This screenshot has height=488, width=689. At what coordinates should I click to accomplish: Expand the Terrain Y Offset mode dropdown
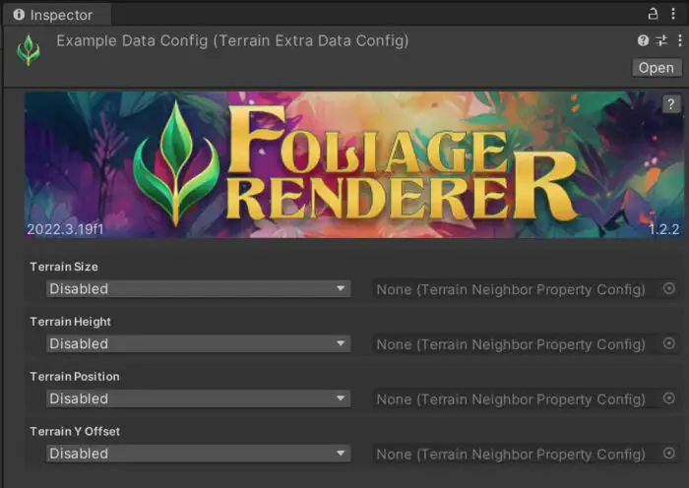[x=197, y=455]
